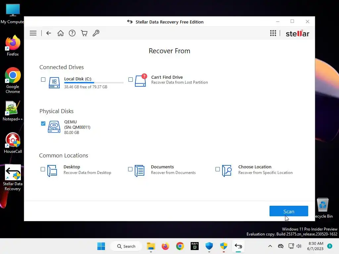
Task: Select the QEMU physical disk icon
Action: [54, 127]
